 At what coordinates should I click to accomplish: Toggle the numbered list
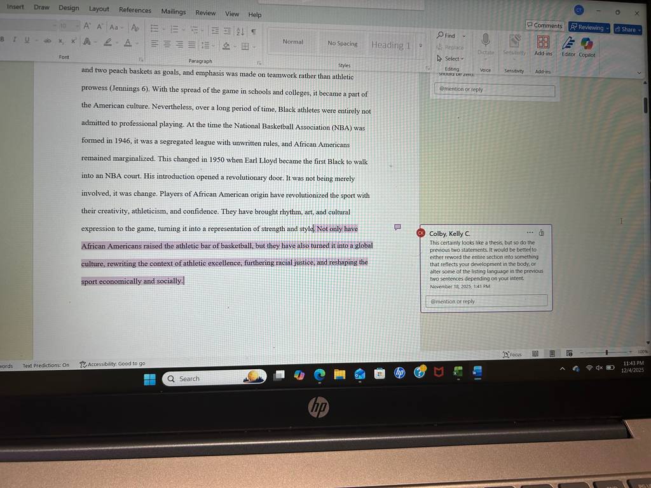coord(174,29)
